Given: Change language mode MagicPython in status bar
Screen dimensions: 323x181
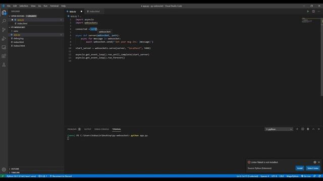Looking at the screenshot, I should point(292,176).
